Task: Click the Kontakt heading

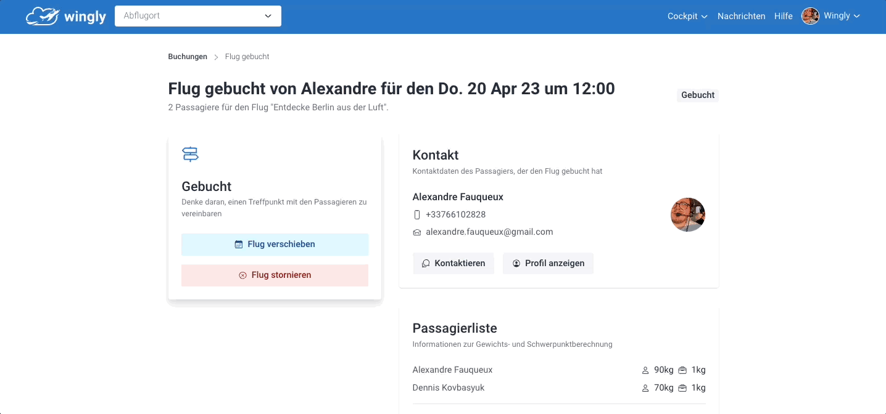Action: 436,155
